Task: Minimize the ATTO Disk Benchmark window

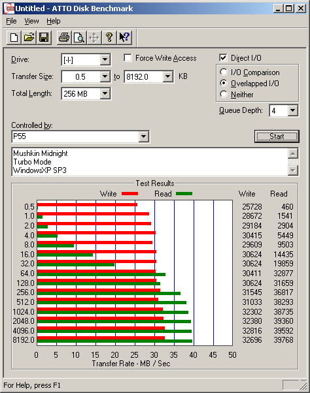Action: coord(278,8)
